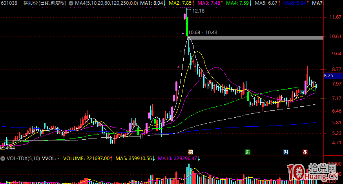
Task: Click the 榜 event marker
Action: click(x=190, y=152)
